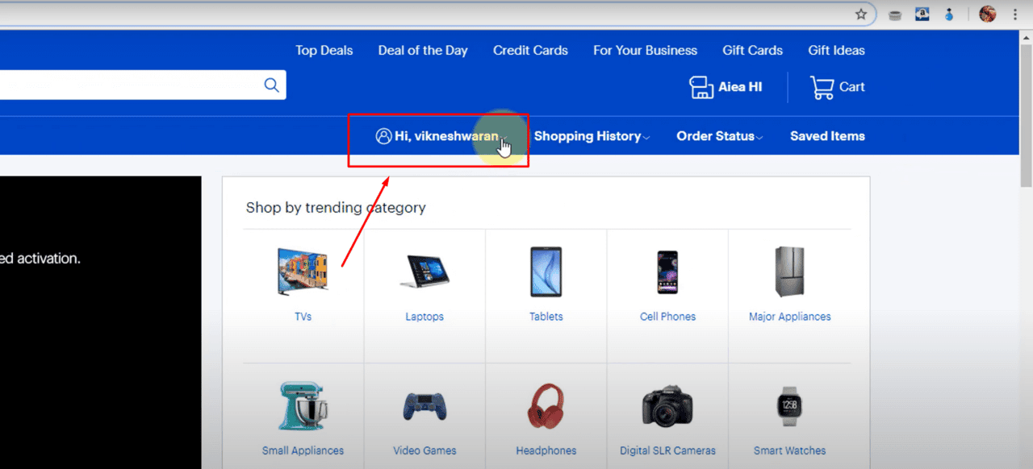Viewport: 1033px width, 469px height.
Task: Click the Headphones text link
Action: (x=546, y=450)
